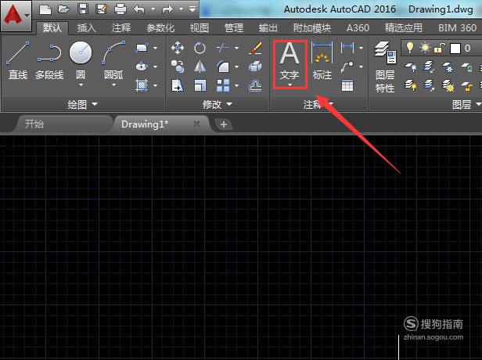Image resolution: width=482 pixels, height=360 pixels.
Task: Select the Copy tool
Action: coord(178,67)
